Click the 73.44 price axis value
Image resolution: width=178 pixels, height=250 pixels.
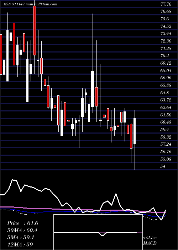pyautogui.click(x=166, y=34)
